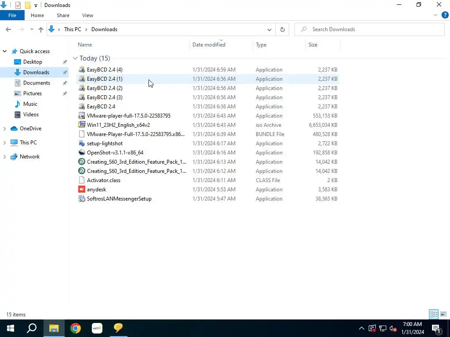Open Videos folder in navigation pane
Viewport: 450px width, 337px height.
31,115
